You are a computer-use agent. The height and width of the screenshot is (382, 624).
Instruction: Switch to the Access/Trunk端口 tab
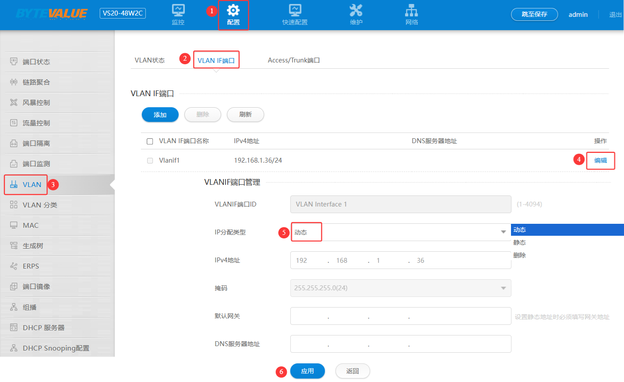pos(293,60)
